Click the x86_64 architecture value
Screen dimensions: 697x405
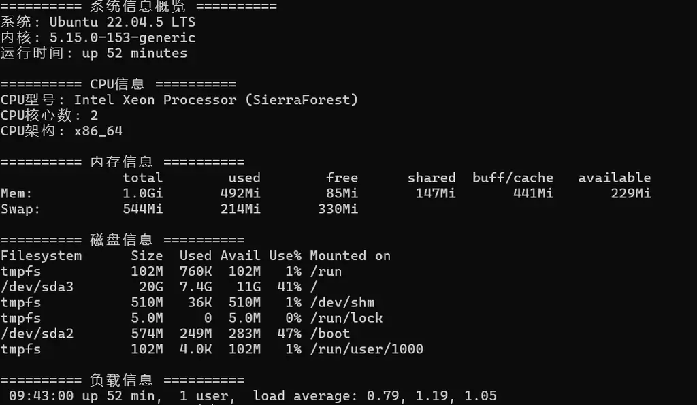98,131
